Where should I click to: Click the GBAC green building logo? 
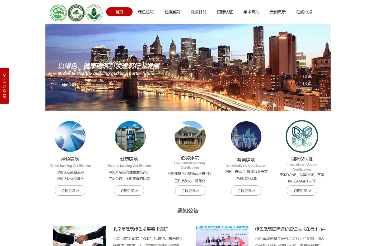tap(59, 13)
